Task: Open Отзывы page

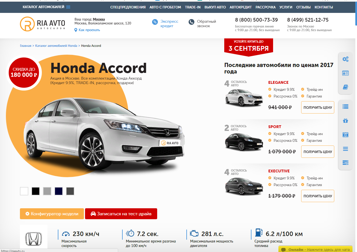Action: click(x=303, y=7)
